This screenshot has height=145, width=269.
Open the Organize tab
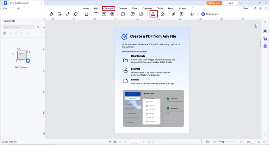[147, 9]
